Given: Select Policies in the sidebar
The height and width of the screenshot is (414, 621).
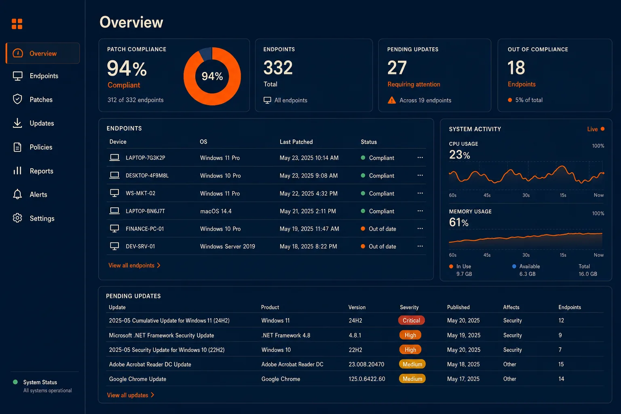Looking at the screenshot, I should click(x=43, y=147).
